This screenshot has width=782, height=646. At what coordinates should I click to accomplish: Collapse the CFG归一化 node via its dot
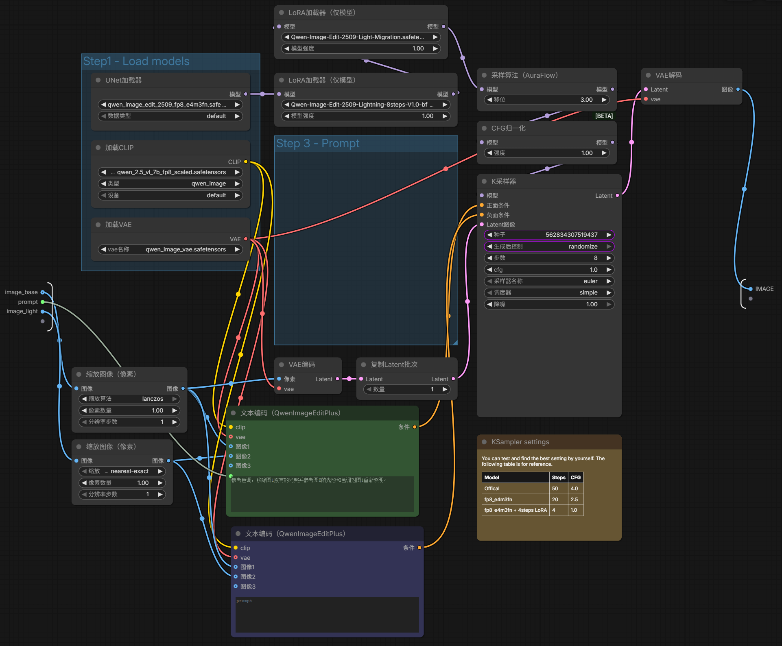coord(484,128)
